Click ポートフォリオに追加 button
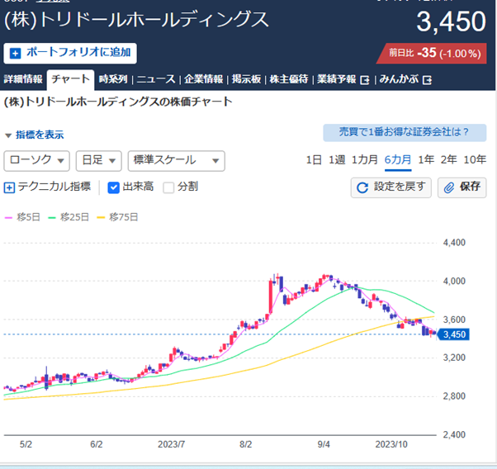 tap(70, 54)
